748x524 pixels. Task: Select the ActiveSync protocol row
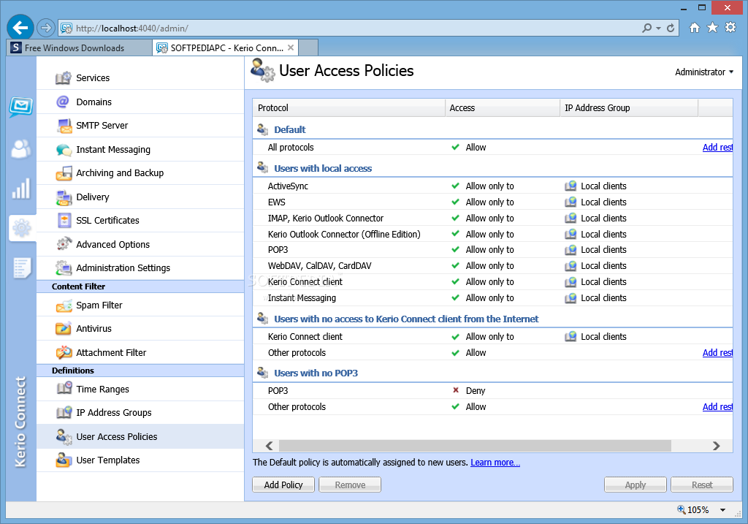[492, 186]
